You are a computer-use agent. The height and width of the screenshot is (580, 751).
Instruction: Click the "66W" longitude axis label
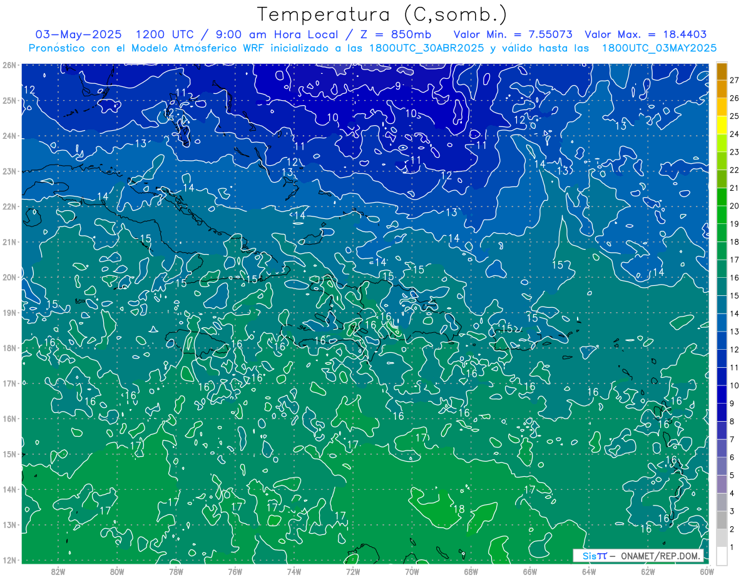tap(530, 571)
